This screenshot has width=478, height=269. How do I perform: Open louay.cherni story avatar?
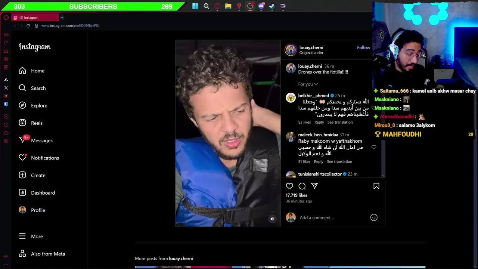point(291,50)
